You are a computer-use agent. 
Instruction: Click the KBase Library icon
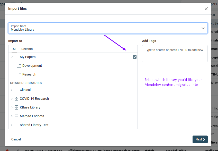point(16,107)
